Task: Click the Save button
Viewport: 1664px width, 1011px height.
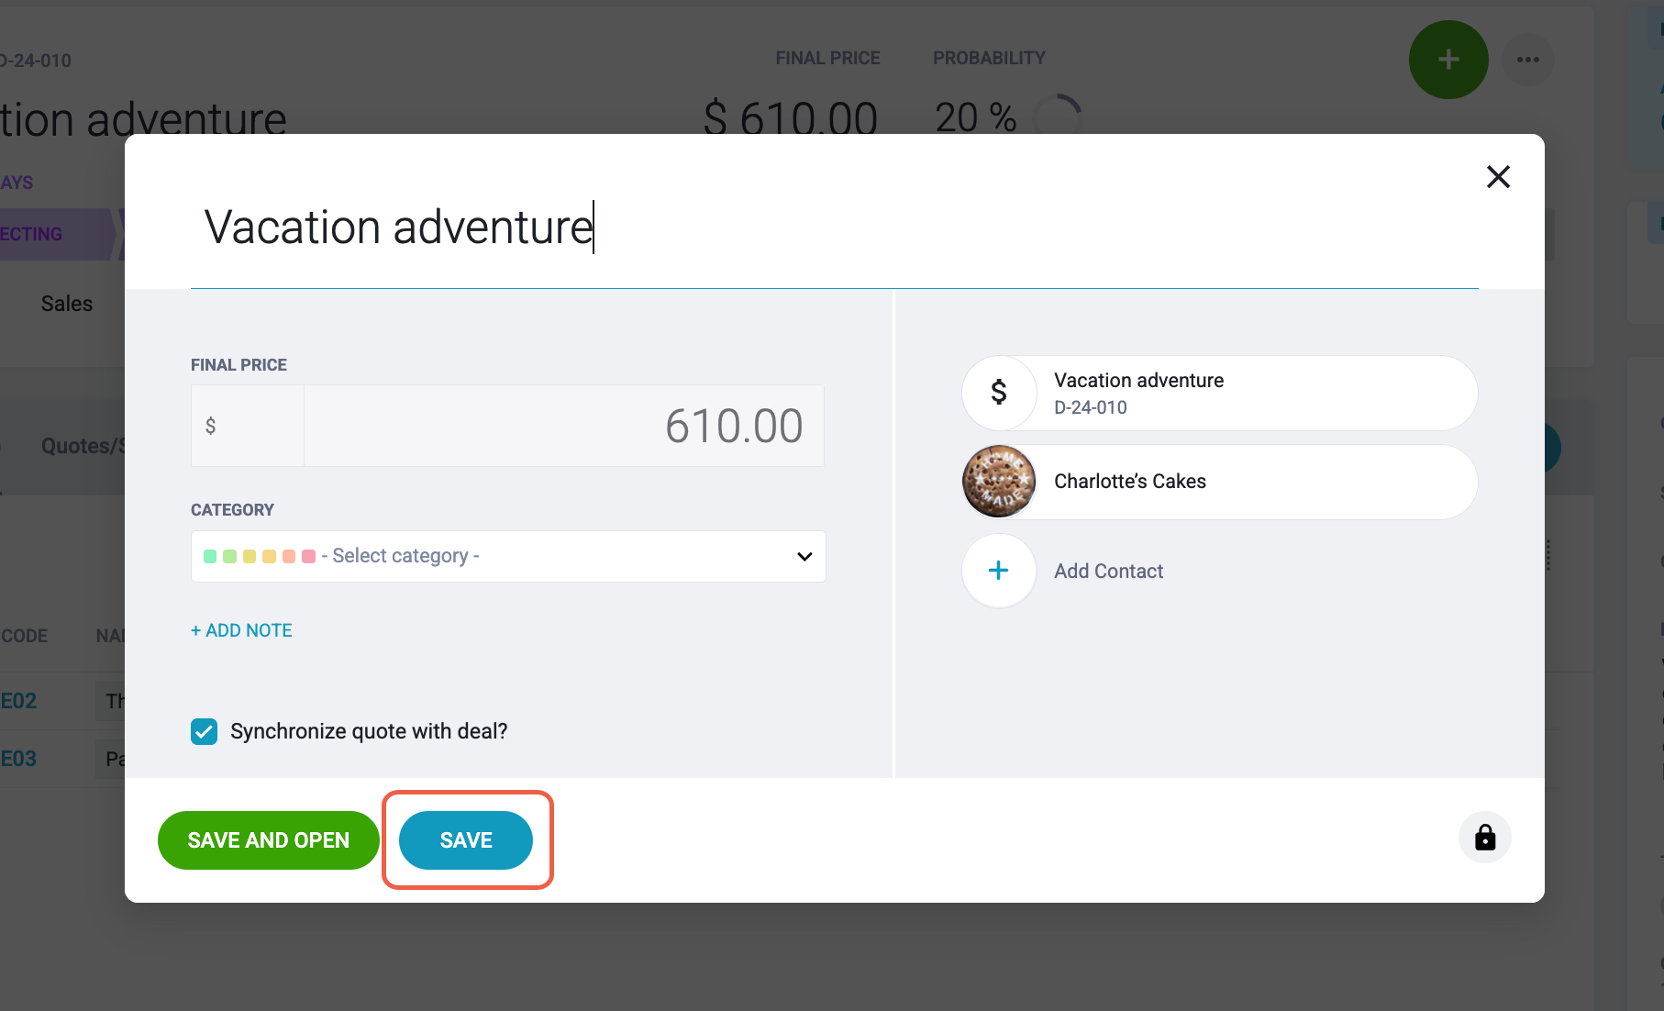Action: click(466, 840)
